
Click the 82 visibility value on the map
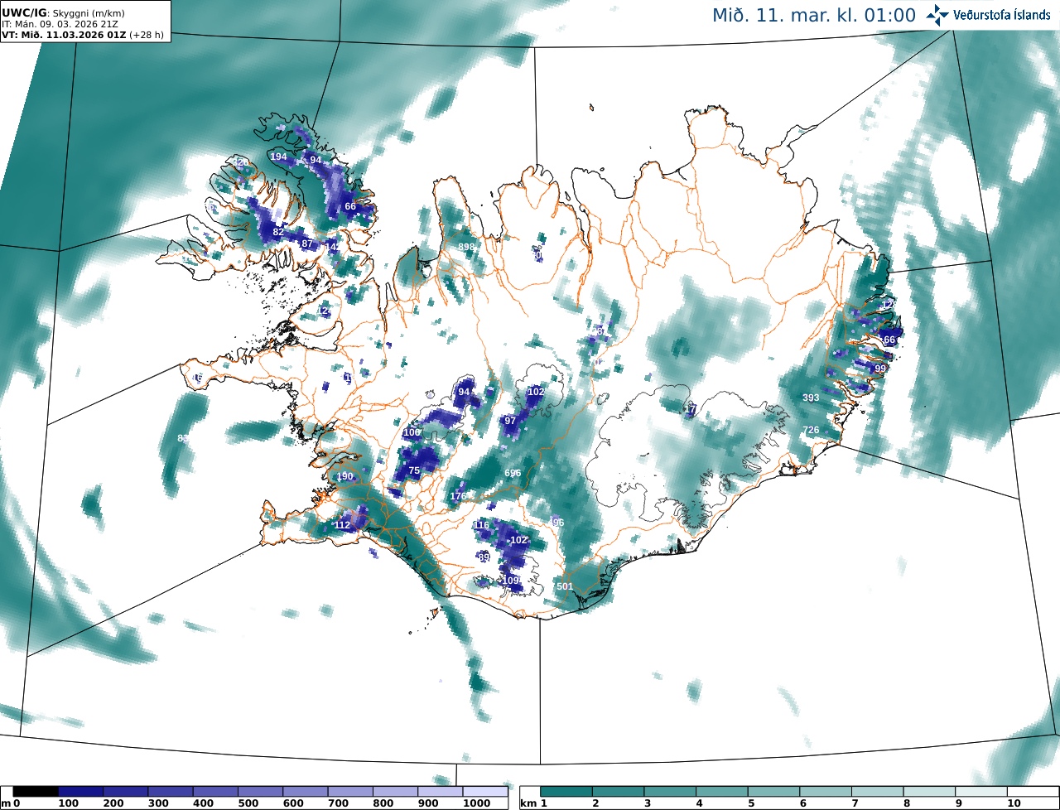(278, 232)
